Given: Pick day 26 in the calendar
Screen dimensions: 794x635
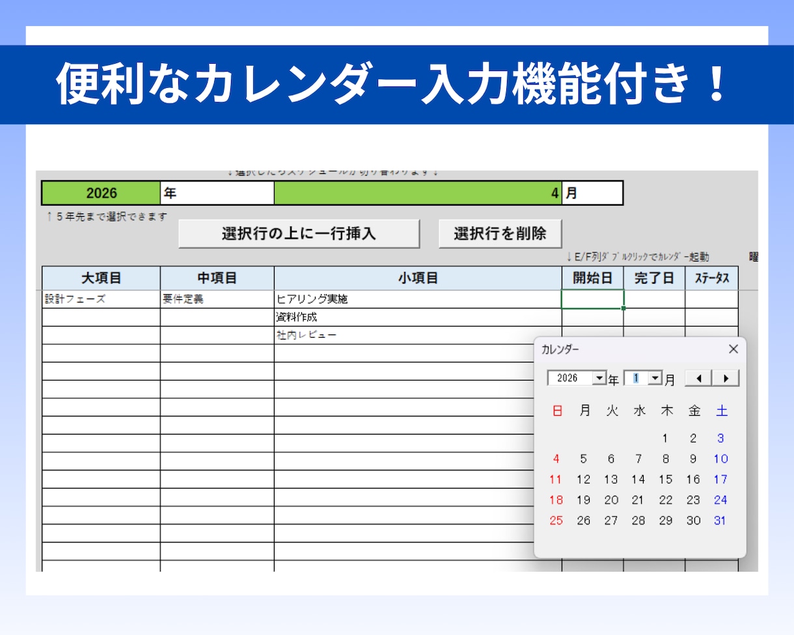Looking at the screenshot, I should click(x=584, y=520).
